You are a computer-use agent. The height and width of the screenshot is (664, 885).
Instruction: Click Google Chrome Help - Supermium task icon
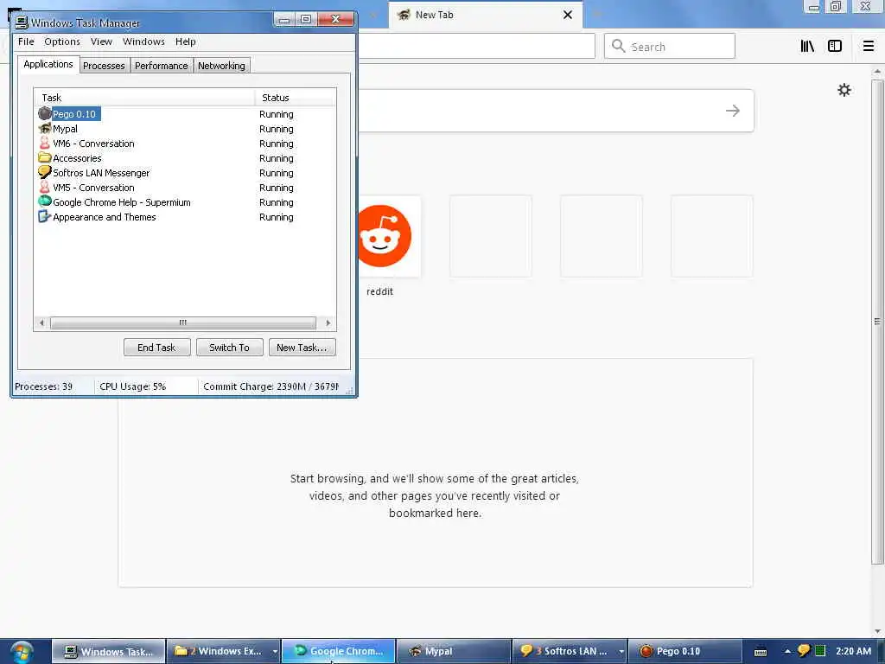pos(45,201)
